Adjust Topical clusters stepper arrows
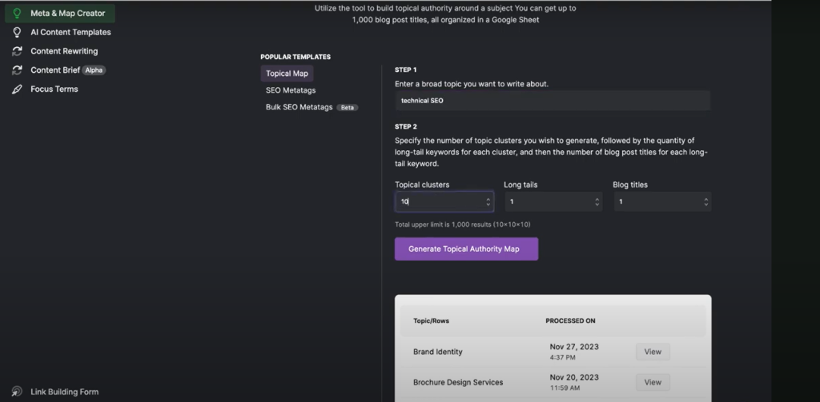Image resolution: width=820 pixels, height=402 pixels. [x=488, y=201]
